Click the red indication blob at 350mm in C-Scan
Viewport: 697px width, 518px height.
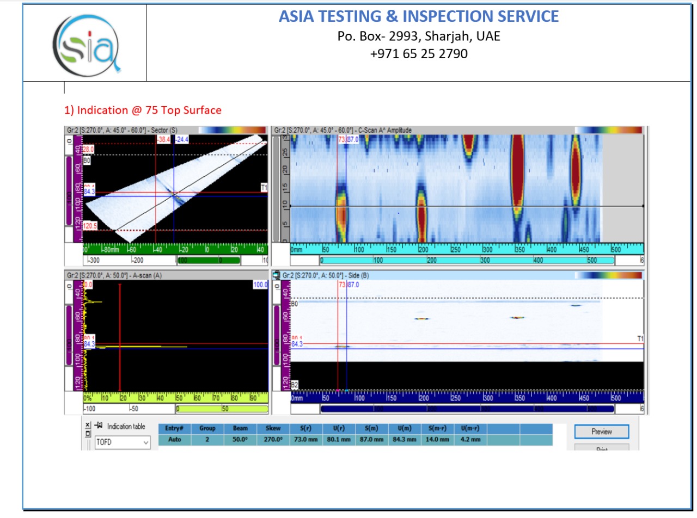pyautogui.click(x=517, y=174)
